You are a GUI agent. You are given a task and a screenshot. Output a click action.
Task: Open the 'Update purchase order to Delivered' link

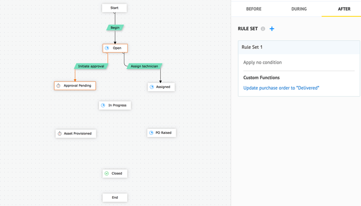click(281, 88)
